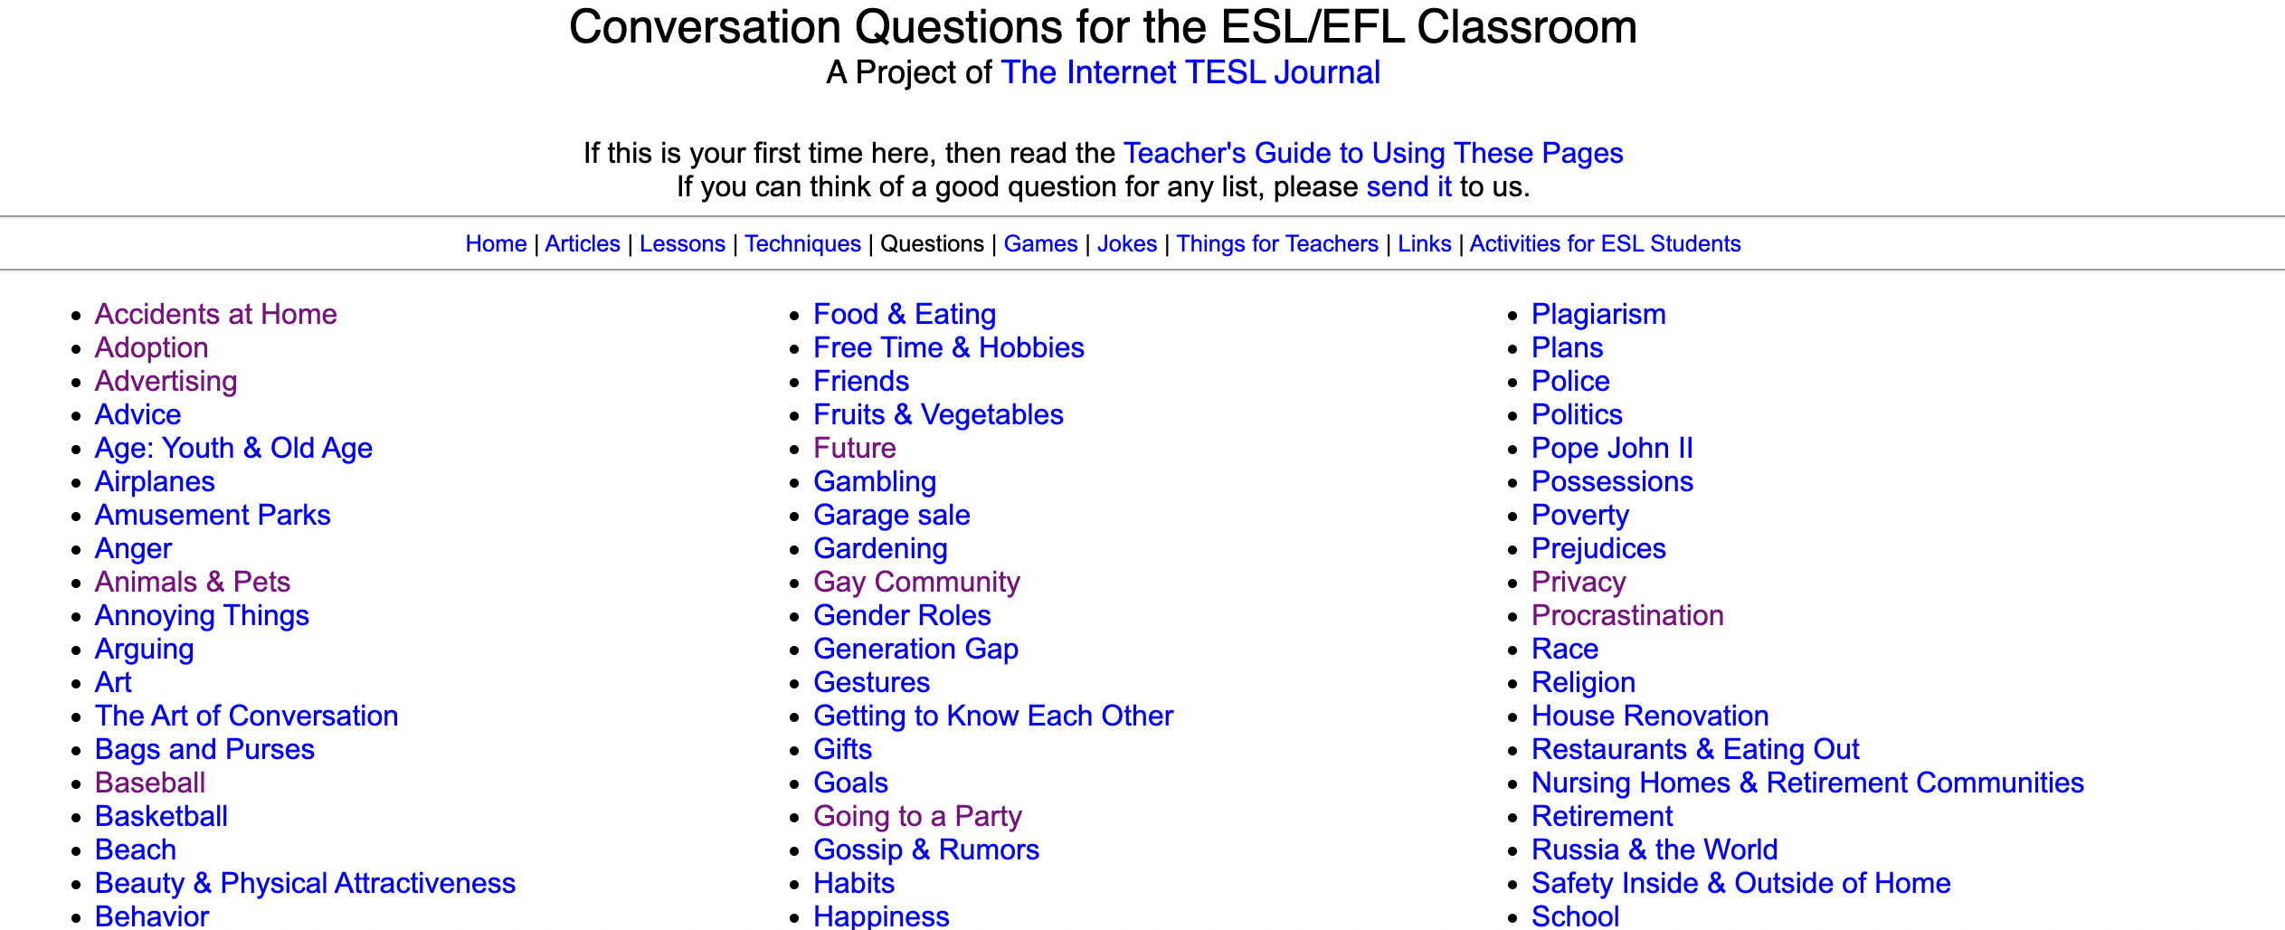Open Teacher's Guide to Using These Pages
The width and height of the screenshot is (2285, 930).
1373,153
